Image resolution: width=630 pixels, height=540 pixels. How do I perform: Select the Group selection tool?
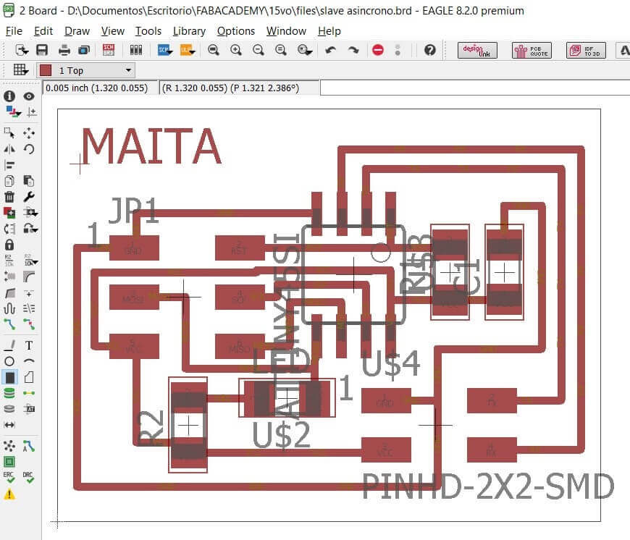pos(9,132)
